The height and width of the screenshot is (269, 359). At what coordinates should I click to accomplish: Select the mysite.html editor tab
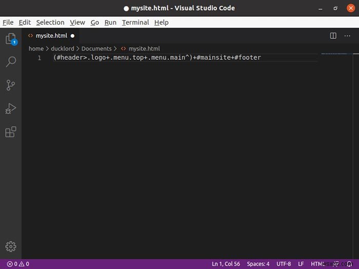click(51, 36)
